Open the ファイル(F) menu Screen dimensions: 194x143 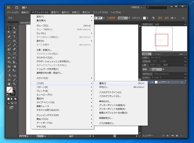point(13,12)
